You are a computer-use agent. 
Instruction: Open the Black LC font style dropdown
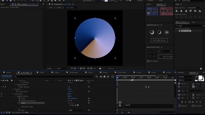(x=186, y=80)
